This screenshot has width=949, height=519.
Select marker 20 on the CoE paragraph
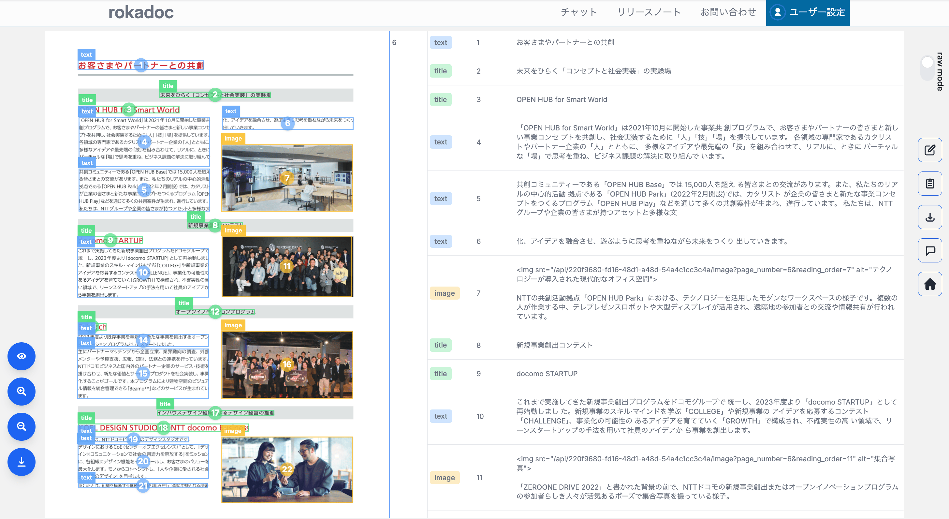tap(143, 461)
